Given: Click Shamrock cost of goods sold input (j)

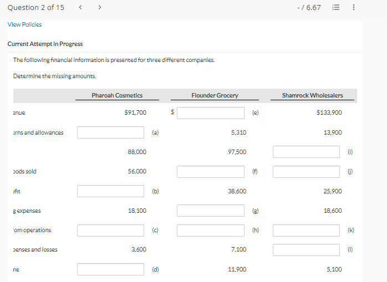Looking at the screenshot, I should (306, 172).
